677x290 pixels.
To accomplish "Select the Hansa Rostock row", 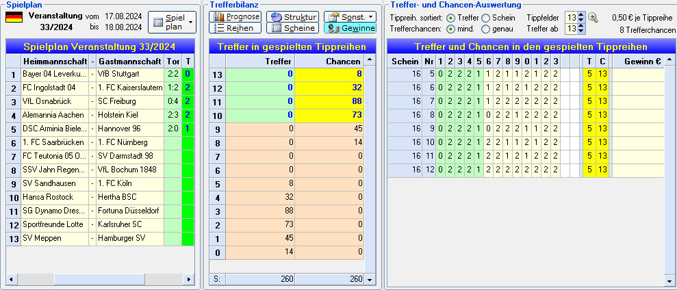I will point(100,197).
